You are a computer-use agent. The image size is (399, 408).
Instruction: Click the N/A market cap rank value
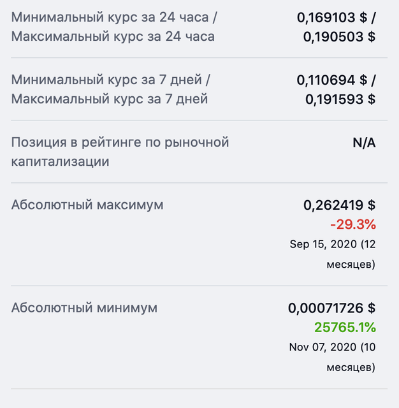(364, 143)
